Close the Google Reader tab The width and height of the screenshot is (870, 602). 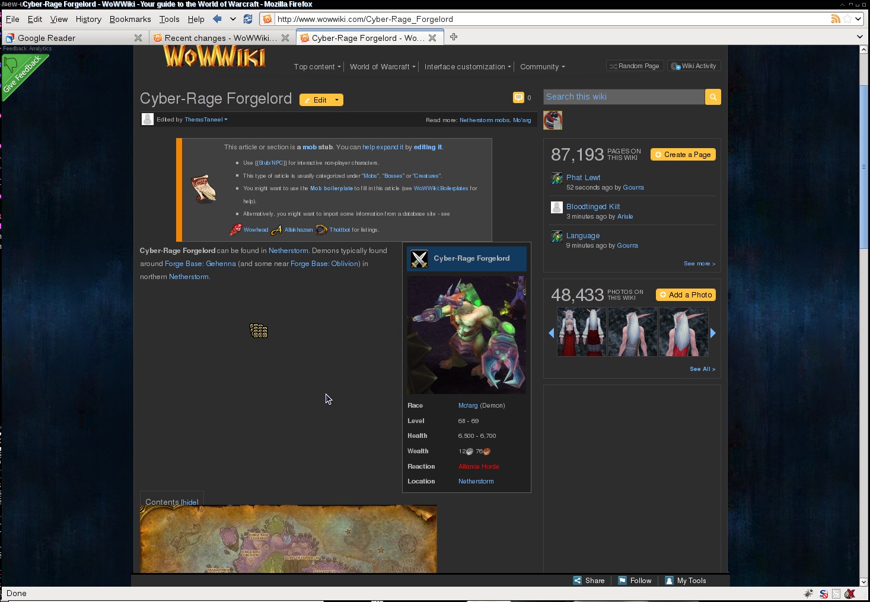click(138, 38)
